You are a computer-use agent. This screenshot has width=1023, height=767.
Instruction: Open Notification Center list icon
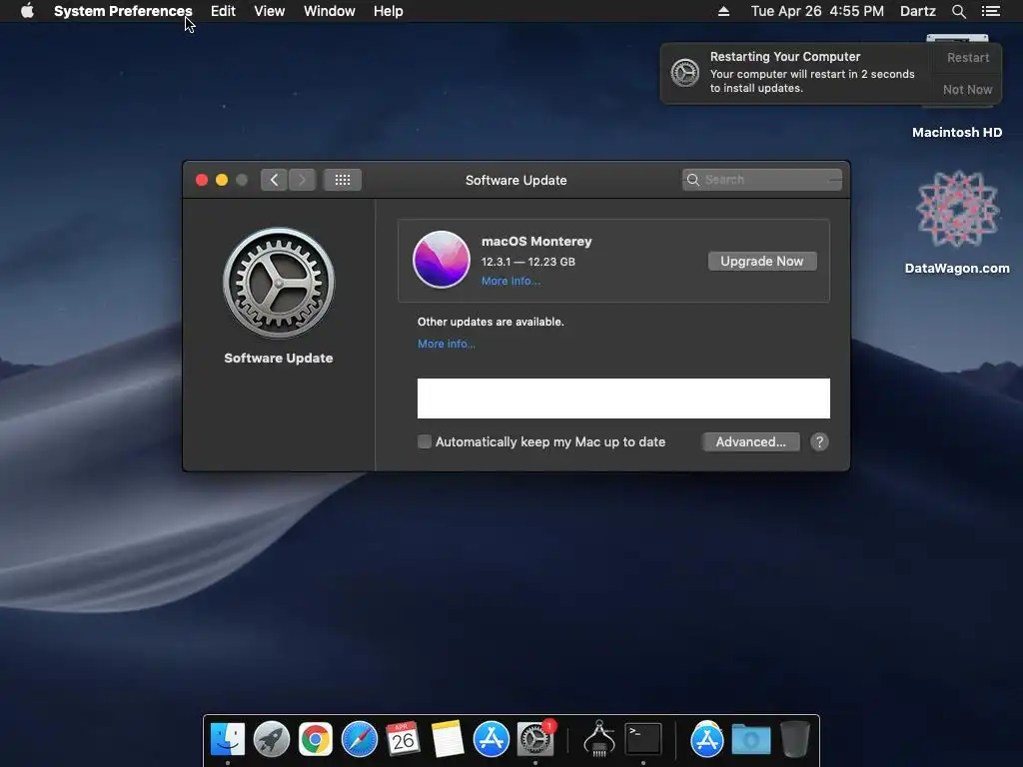[x=990, y=11]
